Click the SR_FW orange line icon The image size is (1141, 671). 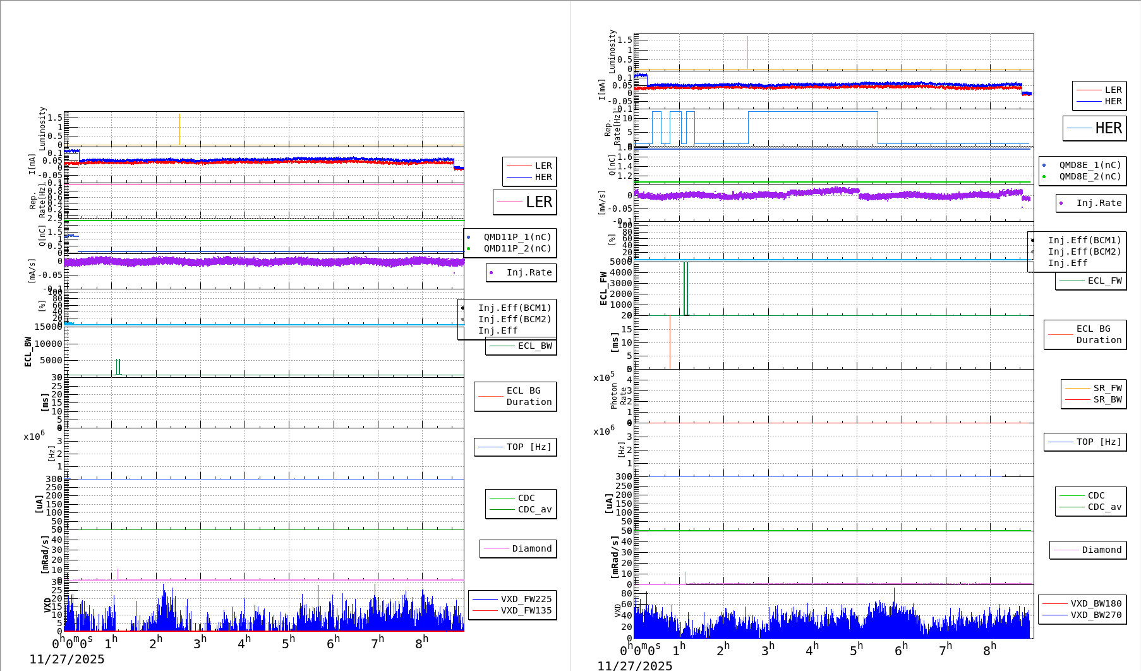1078,389
